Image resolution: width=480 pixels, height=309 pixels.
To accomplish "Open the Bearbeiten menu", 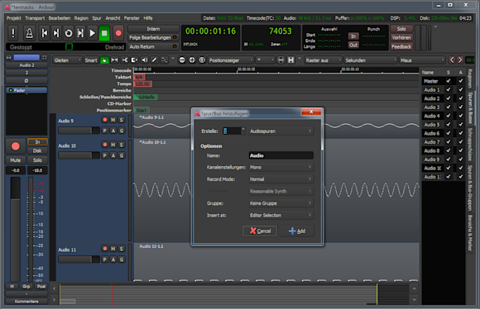I will pos(60,18).
